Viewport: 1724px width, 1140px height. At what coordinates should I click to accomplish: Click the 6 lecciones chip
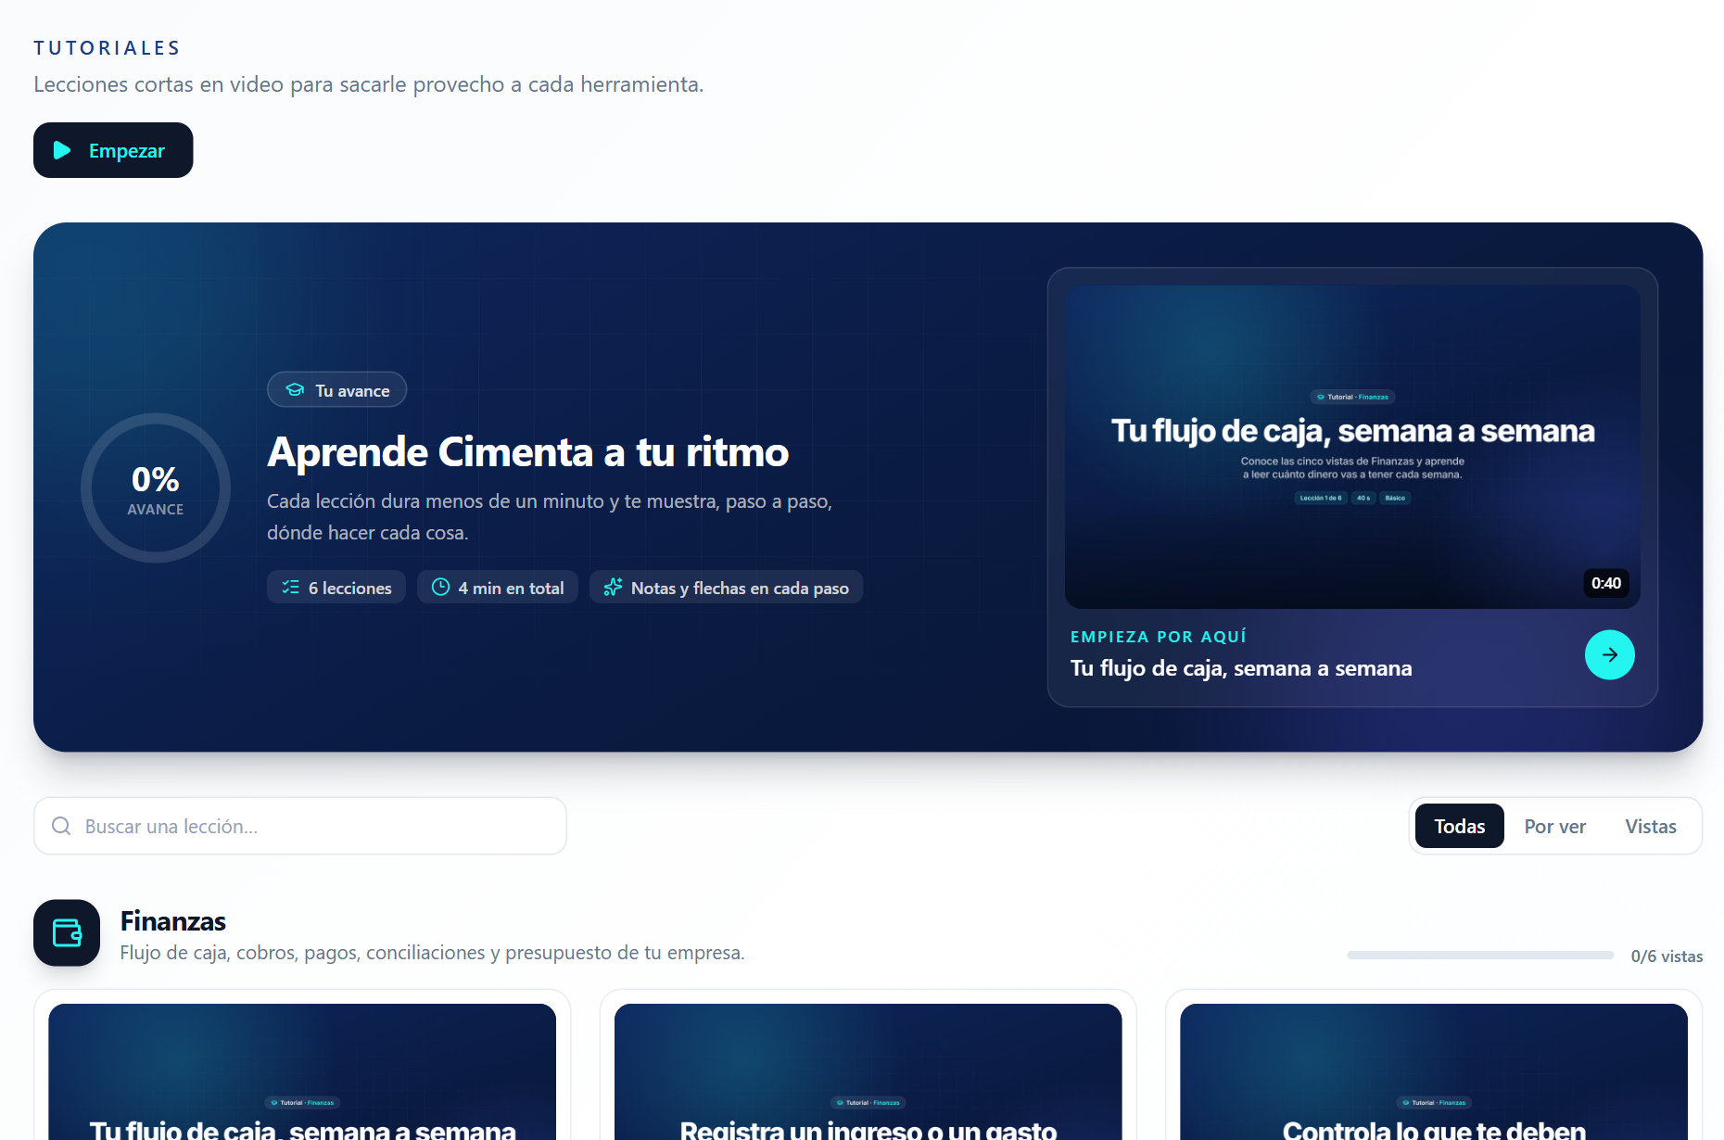[336, 588]
